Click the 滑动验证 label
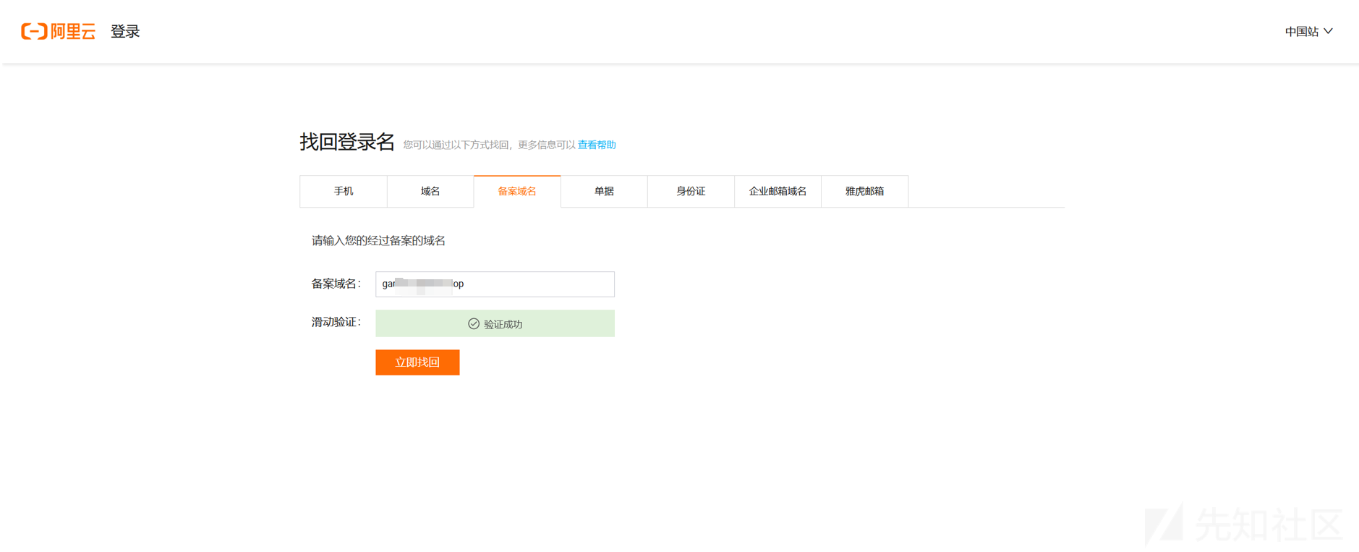 pos(336,322)
